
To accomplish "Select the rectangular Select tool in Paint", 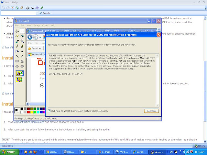I will [x=22, y=31].
